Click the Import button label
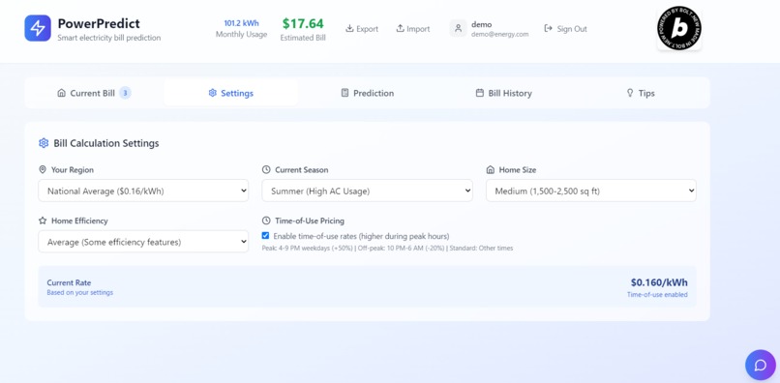Image resolution: width=780 pixels, height=383 pixels. pyautogui.click(x=418, y=29)
